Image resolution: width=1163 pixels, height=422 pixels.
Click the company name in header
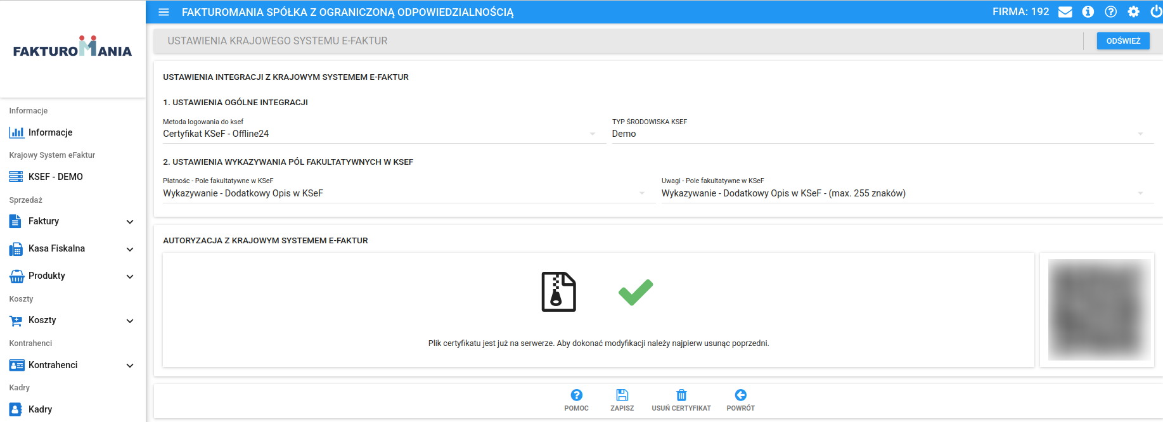[347, 12]
